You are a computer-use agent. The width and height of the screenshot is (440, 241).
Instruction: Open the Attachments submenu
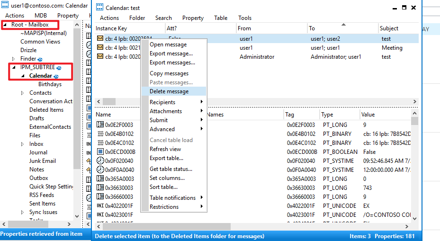point(174,111)
